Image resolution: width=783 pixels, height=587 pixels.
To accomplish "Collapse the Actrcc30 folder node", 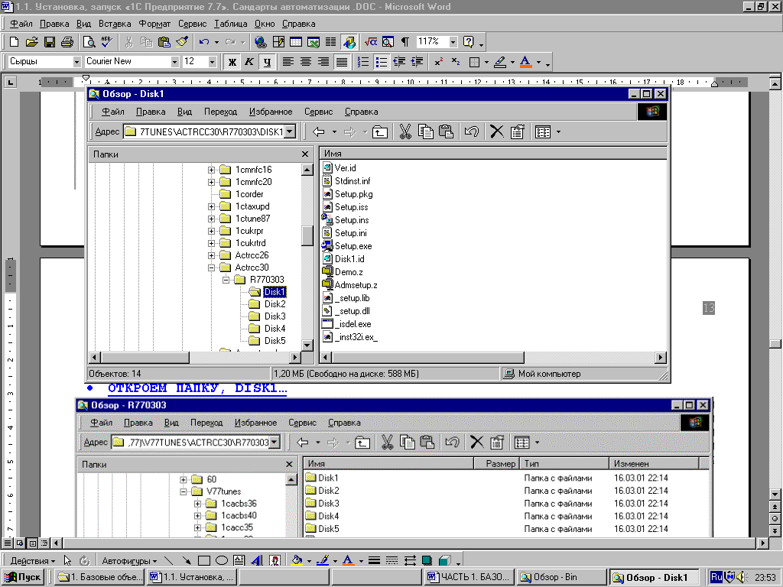I will point(211,268).
